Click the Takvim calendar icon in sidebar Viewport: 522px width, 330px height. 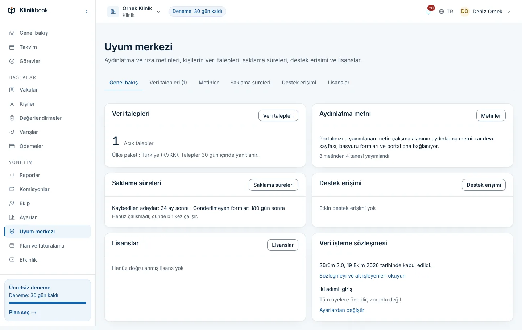click(12, 47)
